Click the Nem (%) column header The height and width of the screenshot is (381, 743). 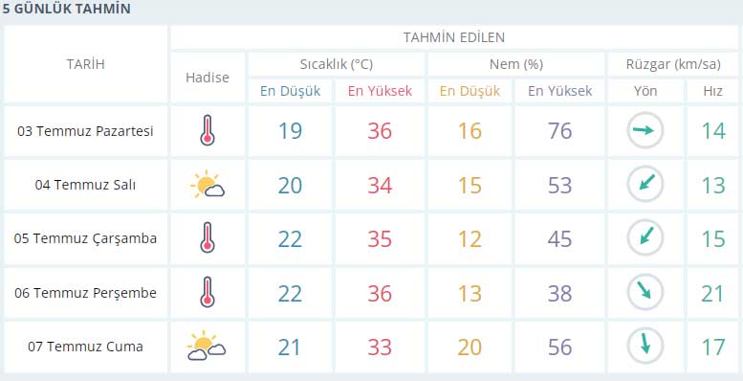click(516, 64)
